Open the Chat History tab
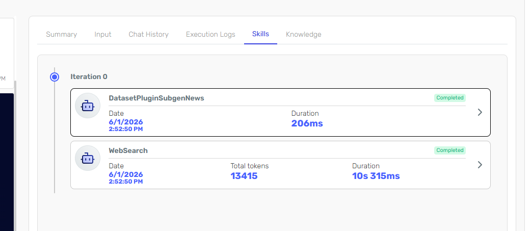The width and height of the screenshot is (532, 231). click(x=149, y=34)
